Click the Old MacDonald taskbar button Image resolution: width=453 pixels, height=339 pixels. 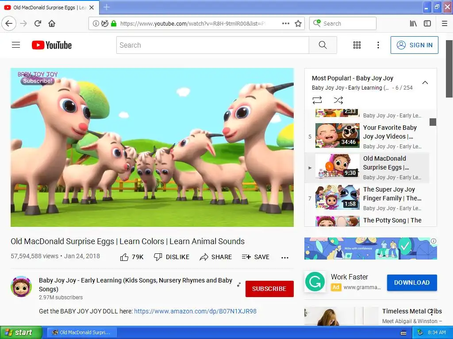pyautogui.click(x=82, y=332)
